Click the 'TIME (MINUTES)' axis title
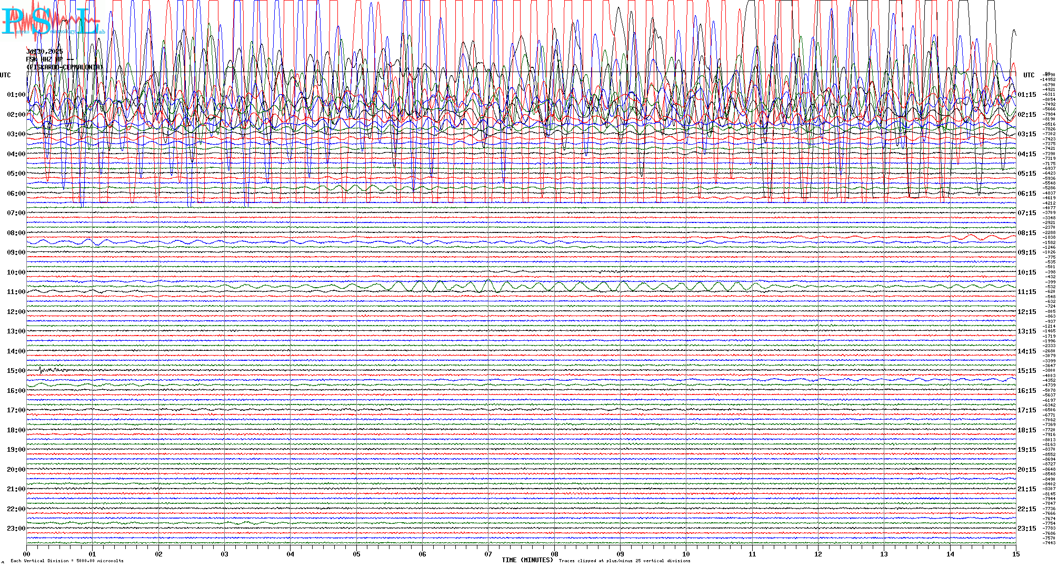The image size is (1058, 568). 527,560
